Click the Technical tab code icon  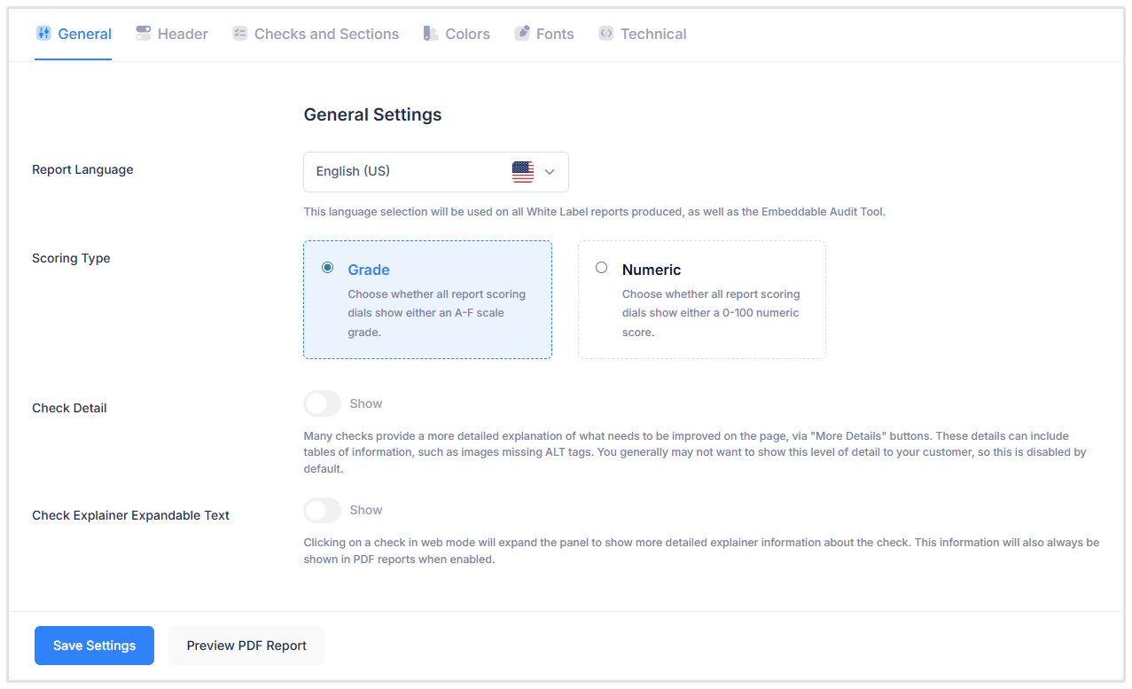tap(605, 34)
